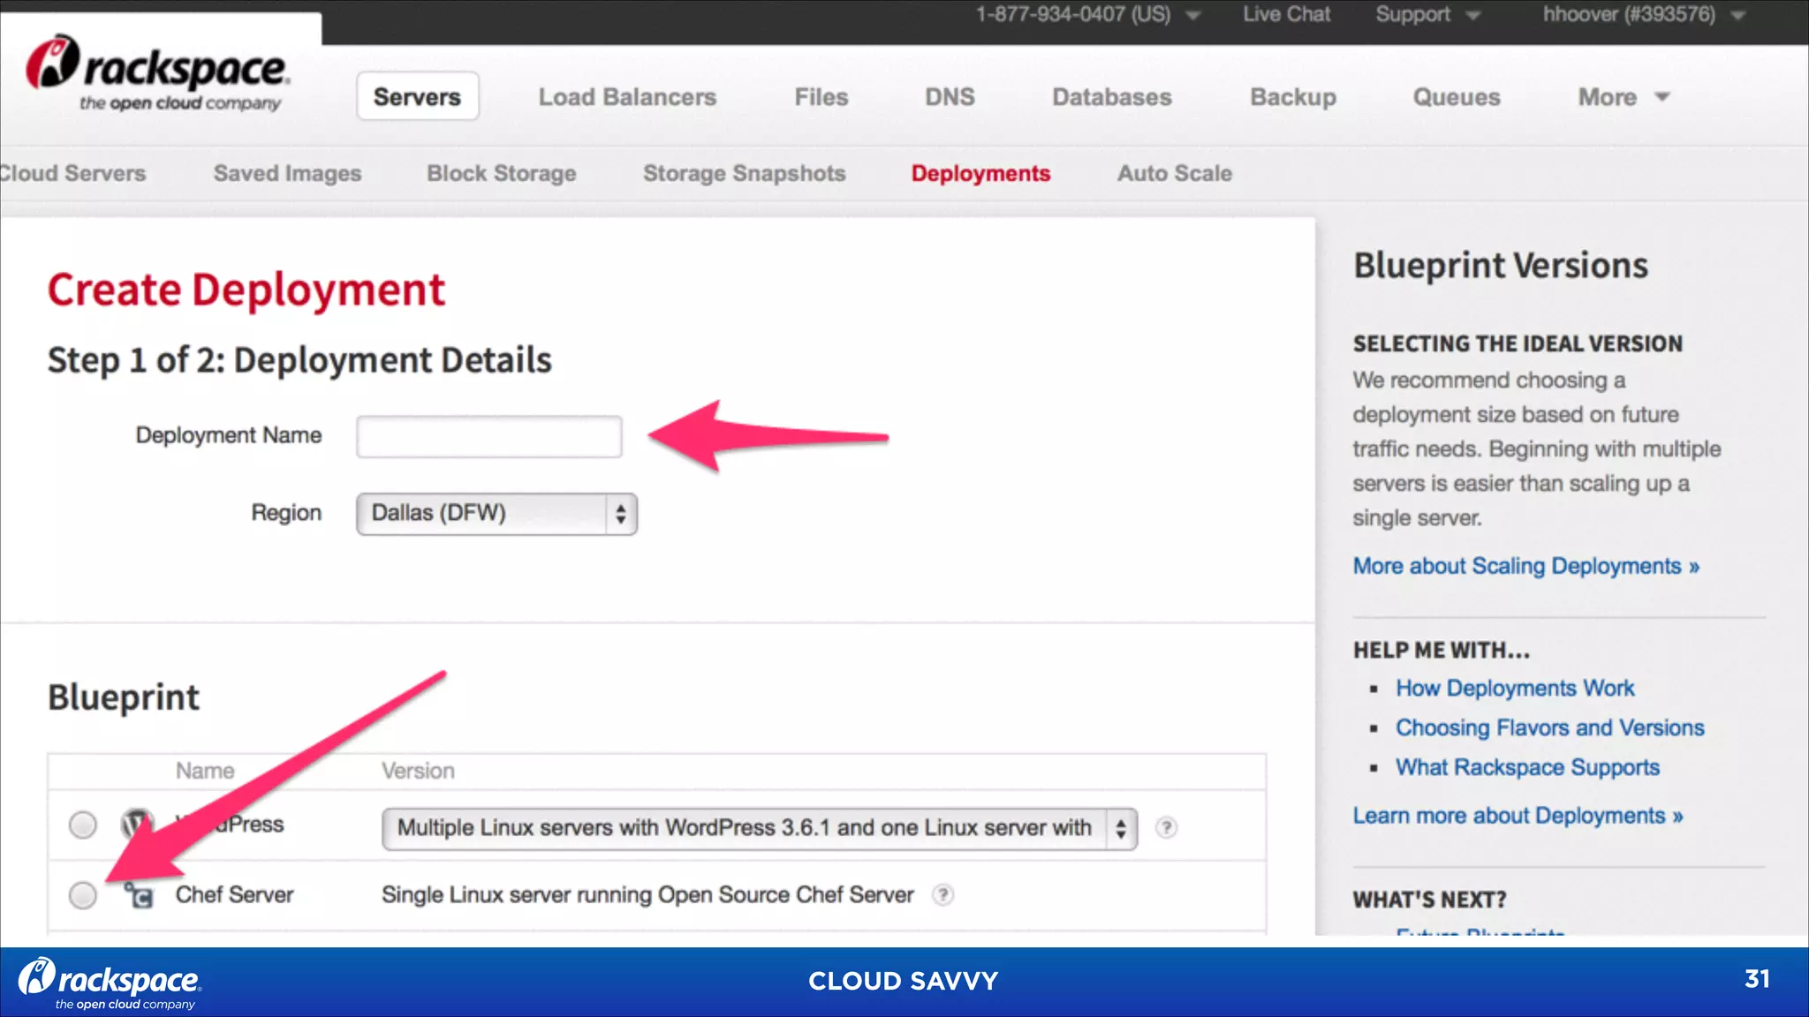1809x1017 pixels.
Task: Select the WordPress blueprint radio button
Action: click(x=83, y=825)
